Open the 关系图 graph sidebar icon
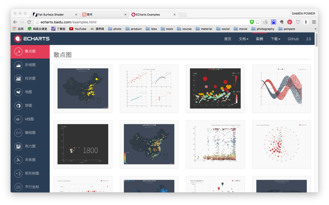 point(18,160)
